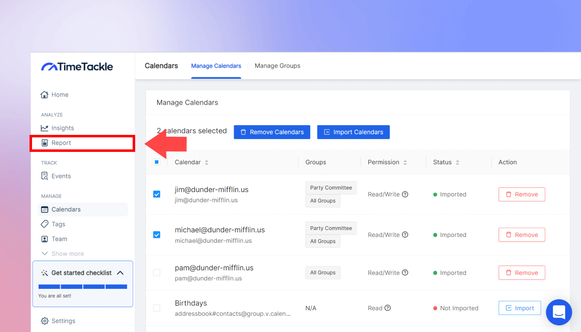
Task: Click the Manage Calendars section heading
Action: click(188, 103)
